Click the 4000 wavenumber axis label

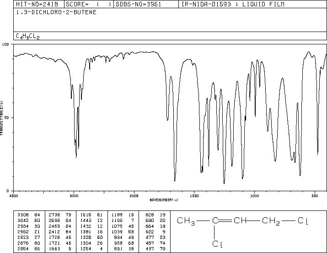[14, 196]
